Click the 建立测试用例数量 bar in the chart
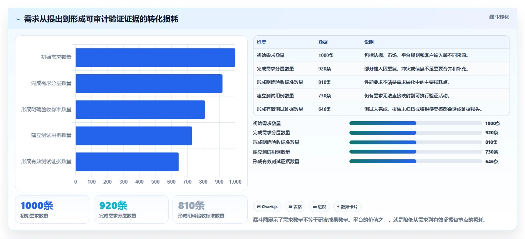This screenshot has height=239, width=525. click(x=134, y=136)
